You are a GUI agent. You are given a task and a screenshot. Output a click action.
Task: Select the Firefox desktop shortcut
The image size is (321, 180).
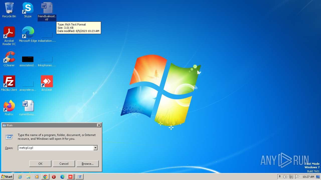click(x=9, y=108)
